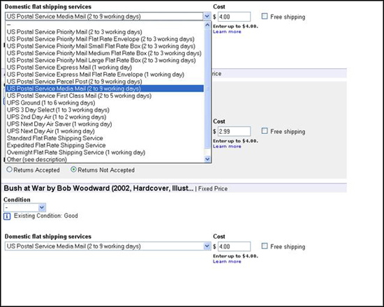Image resolution: width=384 pixels, height=307 pixels.
Task: Open the bottom Domestic flat shipping services dropdown
Action: pos(108,246)
